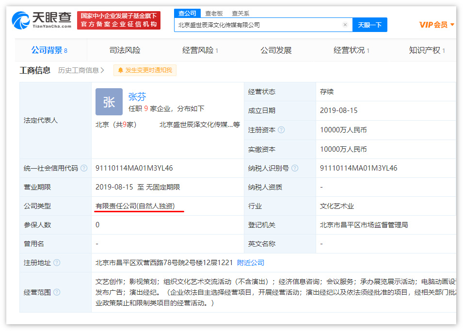Click help icon beside 注册资本
The image size is (463, 331).
pos(281,130)
